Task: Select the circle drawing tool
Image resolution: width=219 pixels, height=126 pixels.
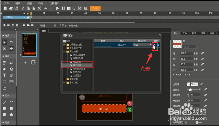Action: pyautogui.click(x=4, y=115)
